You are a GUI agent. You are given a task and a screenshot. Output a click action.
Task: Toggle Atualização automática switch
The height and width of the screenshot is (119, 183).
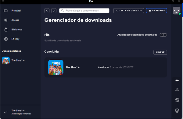pyautogui.click(x=163, y=35)
